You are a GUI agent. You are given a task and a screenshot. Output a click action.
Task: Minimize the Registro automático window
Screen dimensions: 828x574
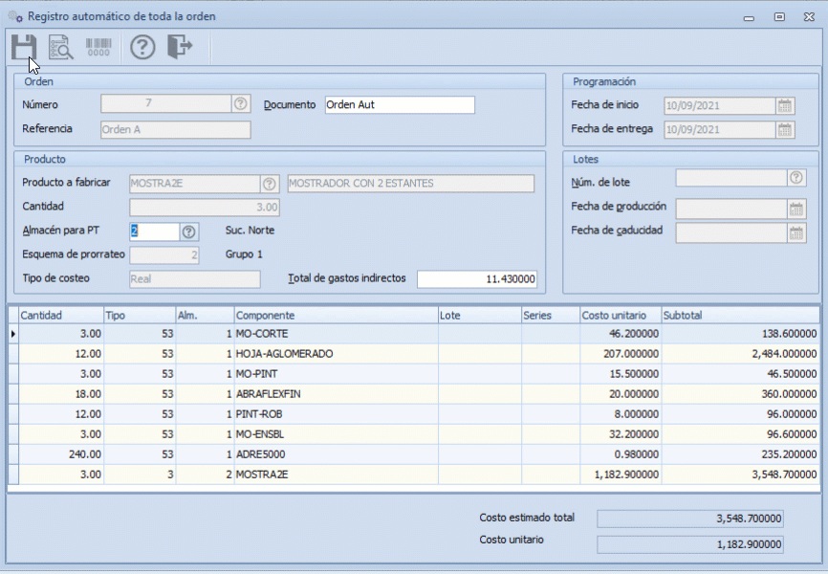pos(749,17)
